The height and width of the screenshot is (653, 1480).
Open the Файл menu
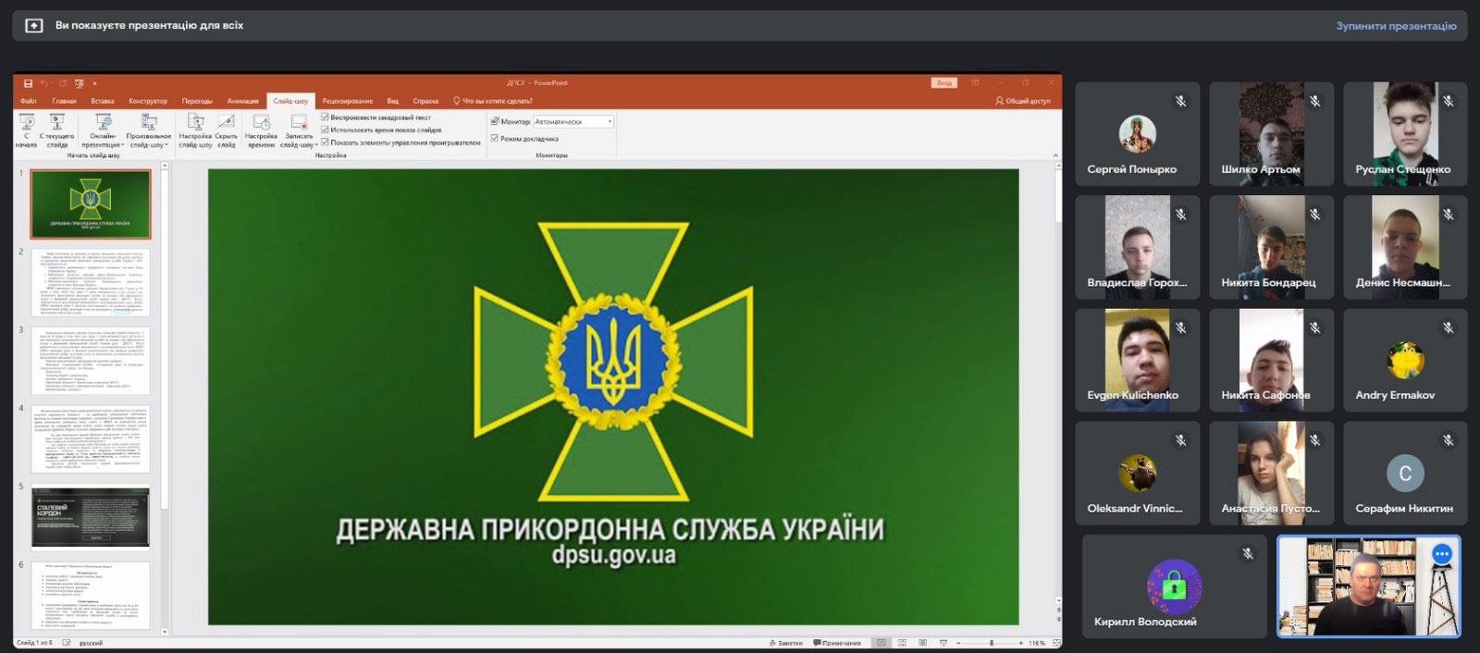[x=29, y=101]
